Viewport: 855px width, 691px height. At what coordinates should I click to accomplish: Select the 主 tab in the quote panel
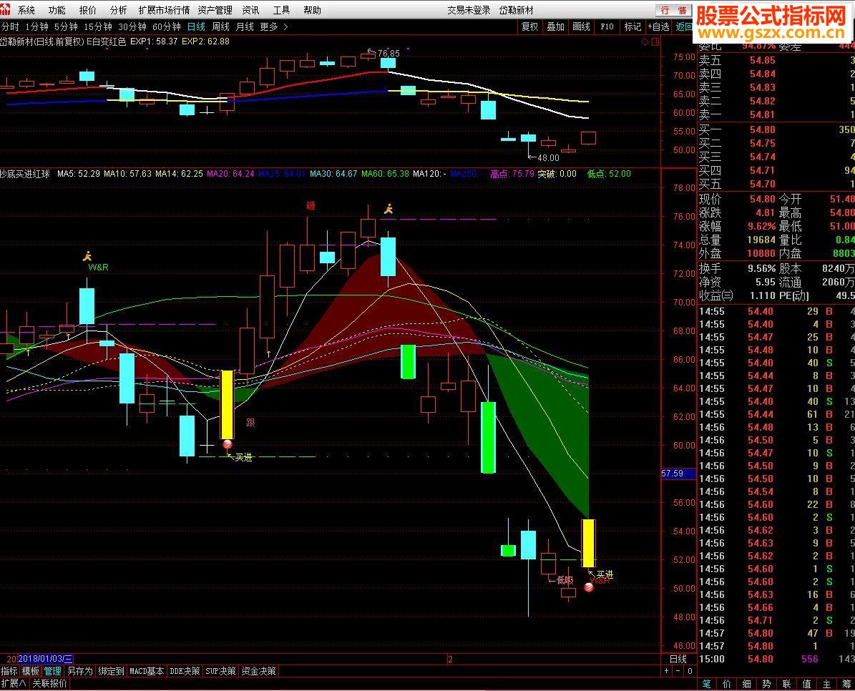tap(826, 684)
